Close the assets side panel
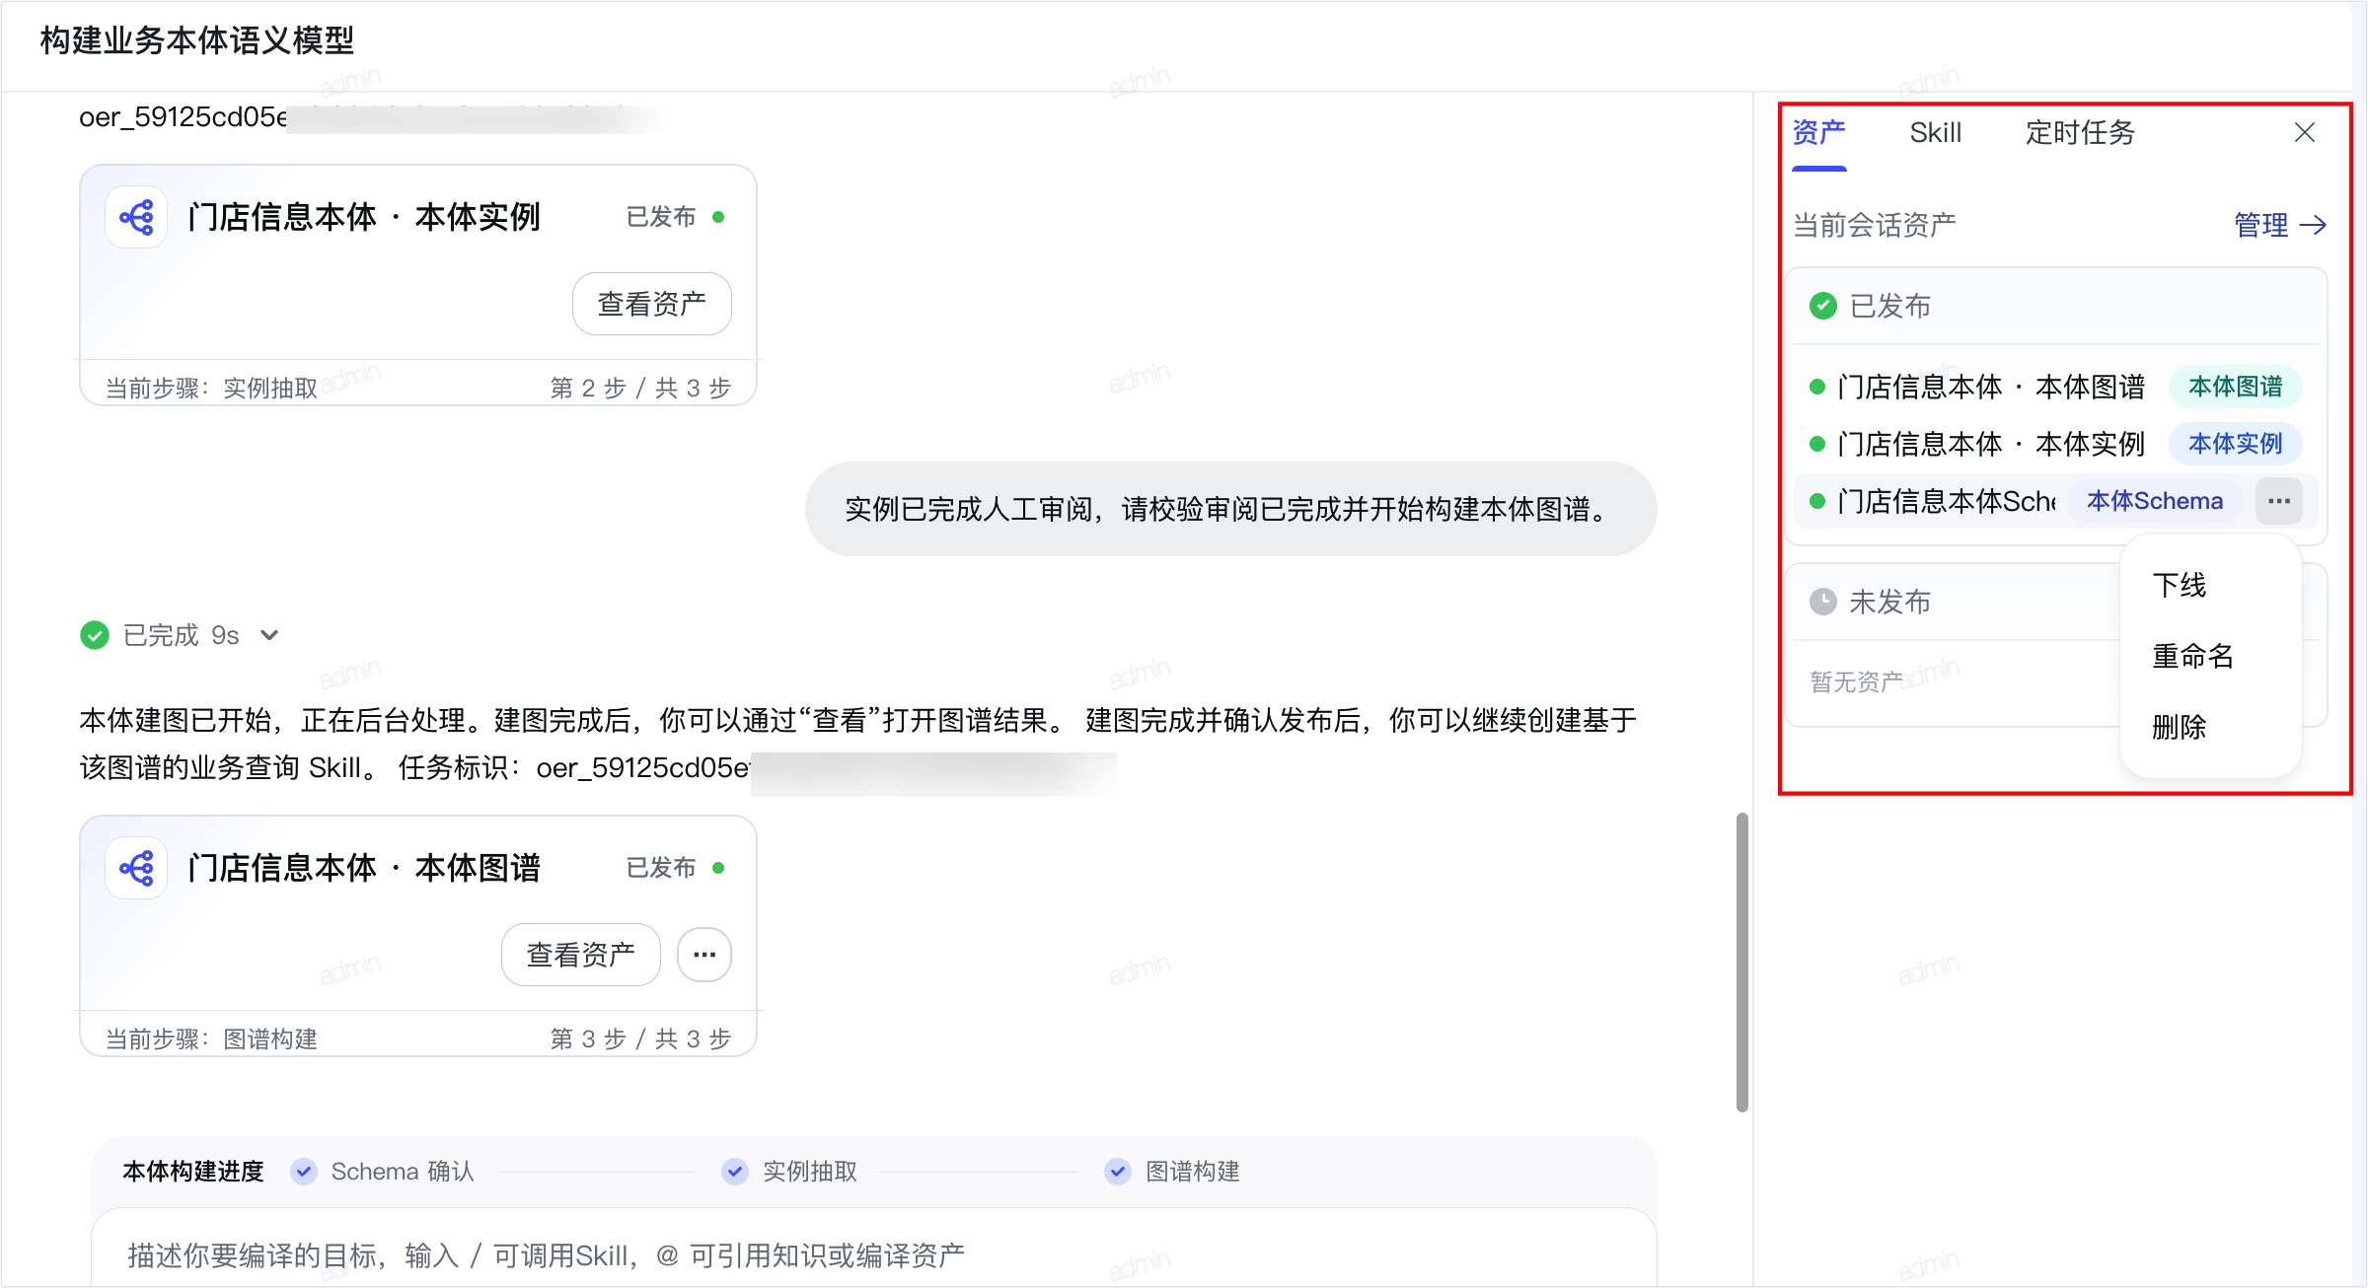 [2305, 132]
